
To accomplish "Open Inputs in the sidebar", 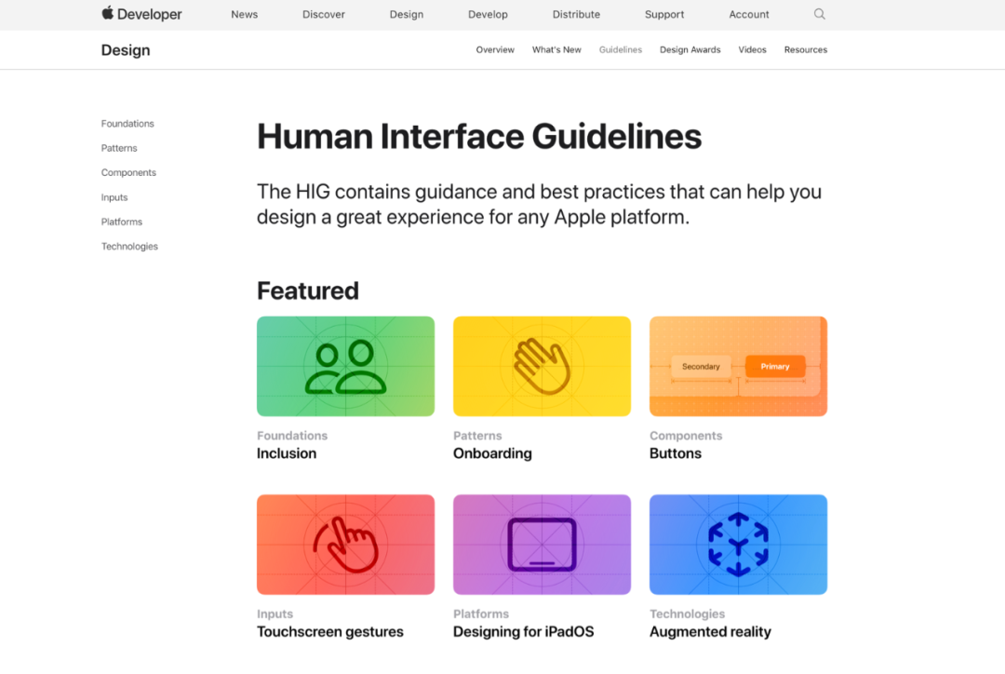I will [114, 197].
